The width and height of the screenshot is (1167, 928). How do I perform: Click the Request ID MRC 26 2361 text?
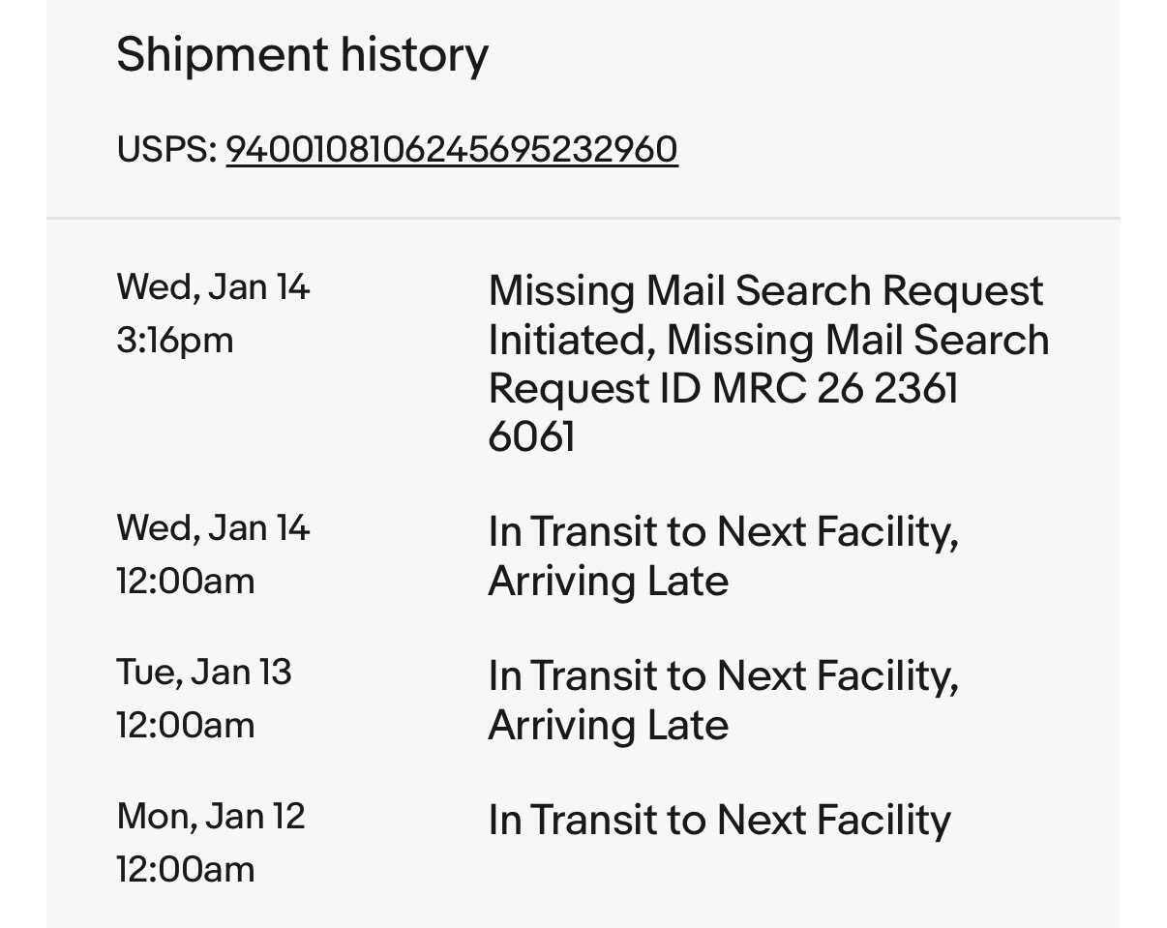tap(723, 388)
